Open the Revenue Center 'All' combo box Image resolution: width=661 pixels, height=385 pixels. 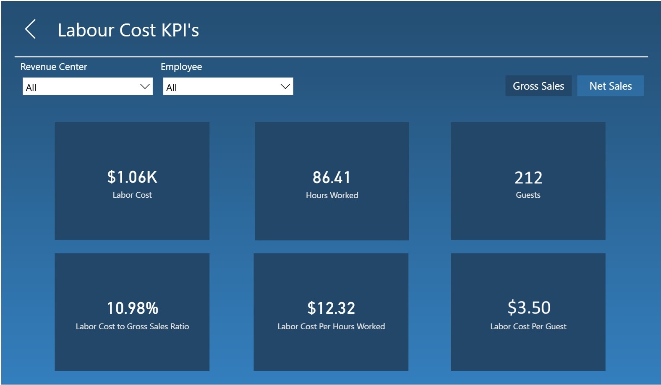[x=80, y=87]
